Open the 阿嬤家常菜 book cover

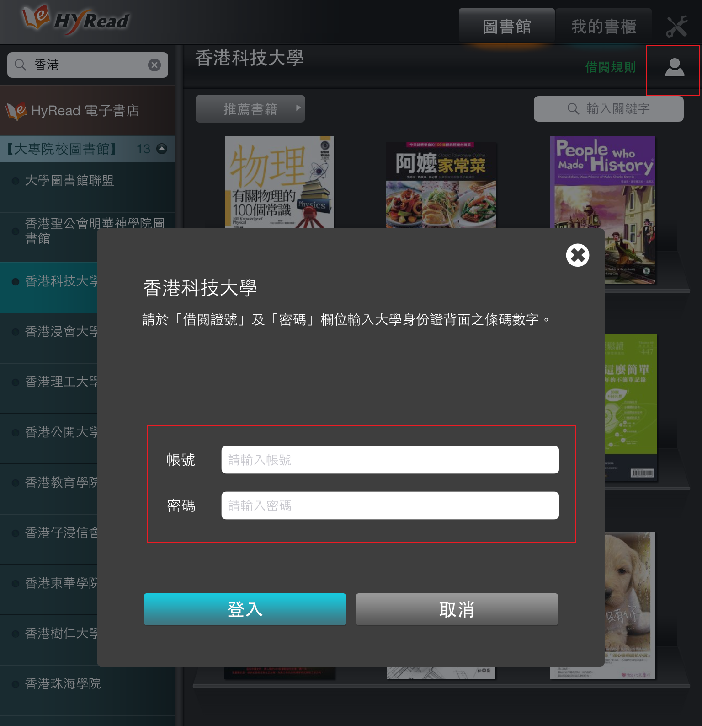(x=441, y=185)
